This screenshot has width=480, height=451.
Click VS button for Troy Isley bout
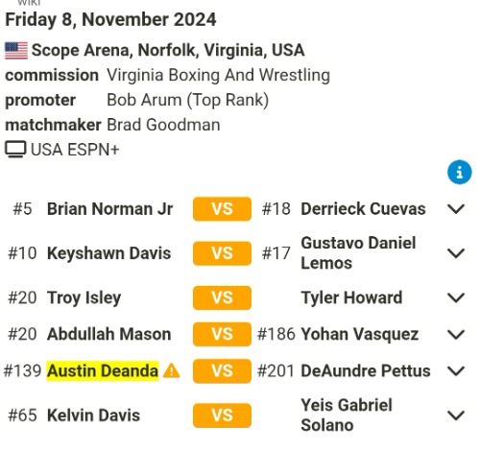[222, 297]
